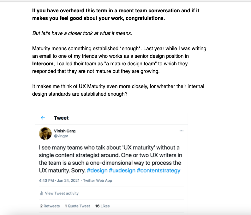Image resolution: width=251 pixels, height=215 pixels.
Task: Click the bold word Intercom
Action: pos(42,63)
